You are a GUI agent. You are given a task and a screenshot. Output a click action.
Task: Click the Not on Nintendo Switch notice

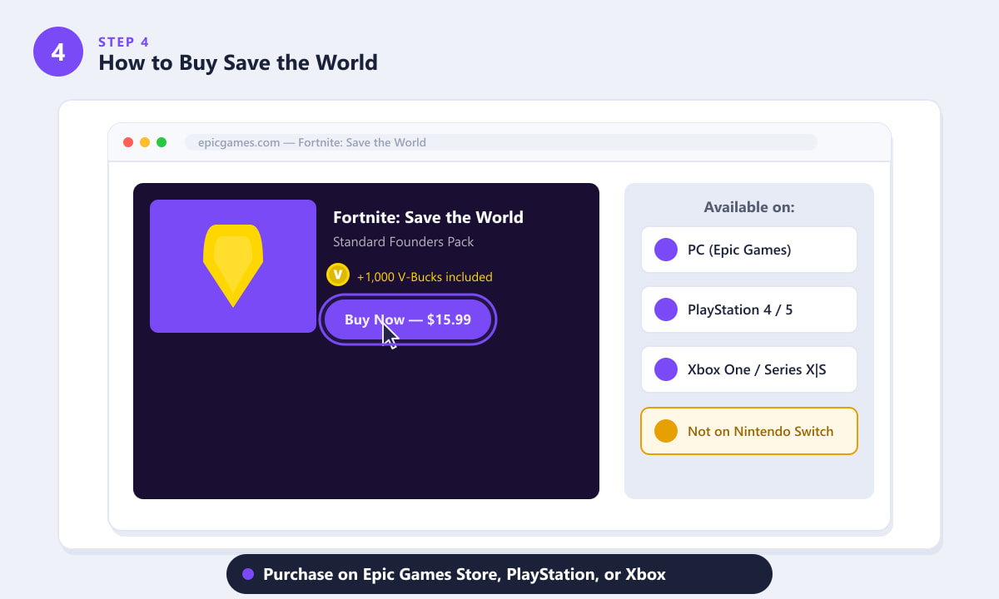[x=749, y=431]
